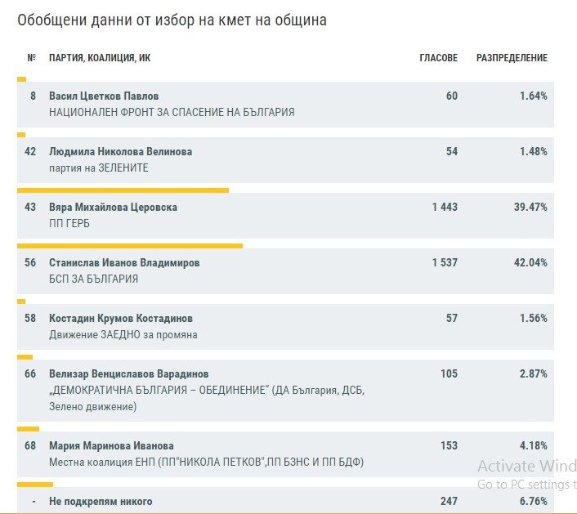Click the yellow bar above БСП ЗА БЪЛГАРИЯ
The height and width of the screenshot is (514, 577).
[x=130, y=246]
